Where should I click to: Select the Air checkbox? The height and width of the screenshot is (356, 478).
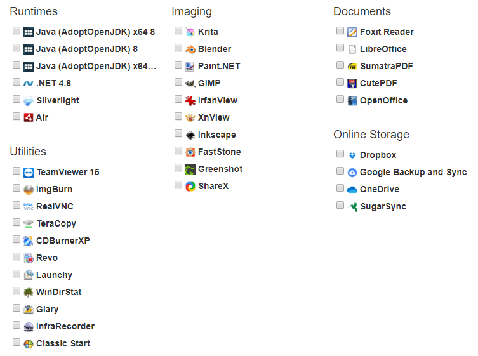(x=17, y=116)
